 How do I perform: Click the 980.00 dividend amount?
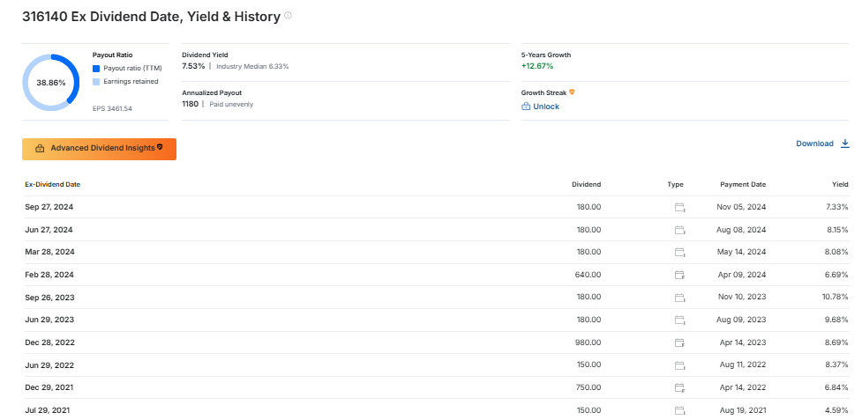click(588, 343)
